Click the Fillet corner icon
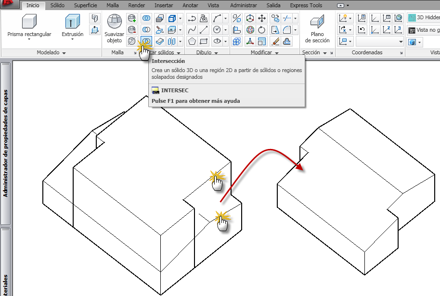The image size is (440, 296). point(287,30)
